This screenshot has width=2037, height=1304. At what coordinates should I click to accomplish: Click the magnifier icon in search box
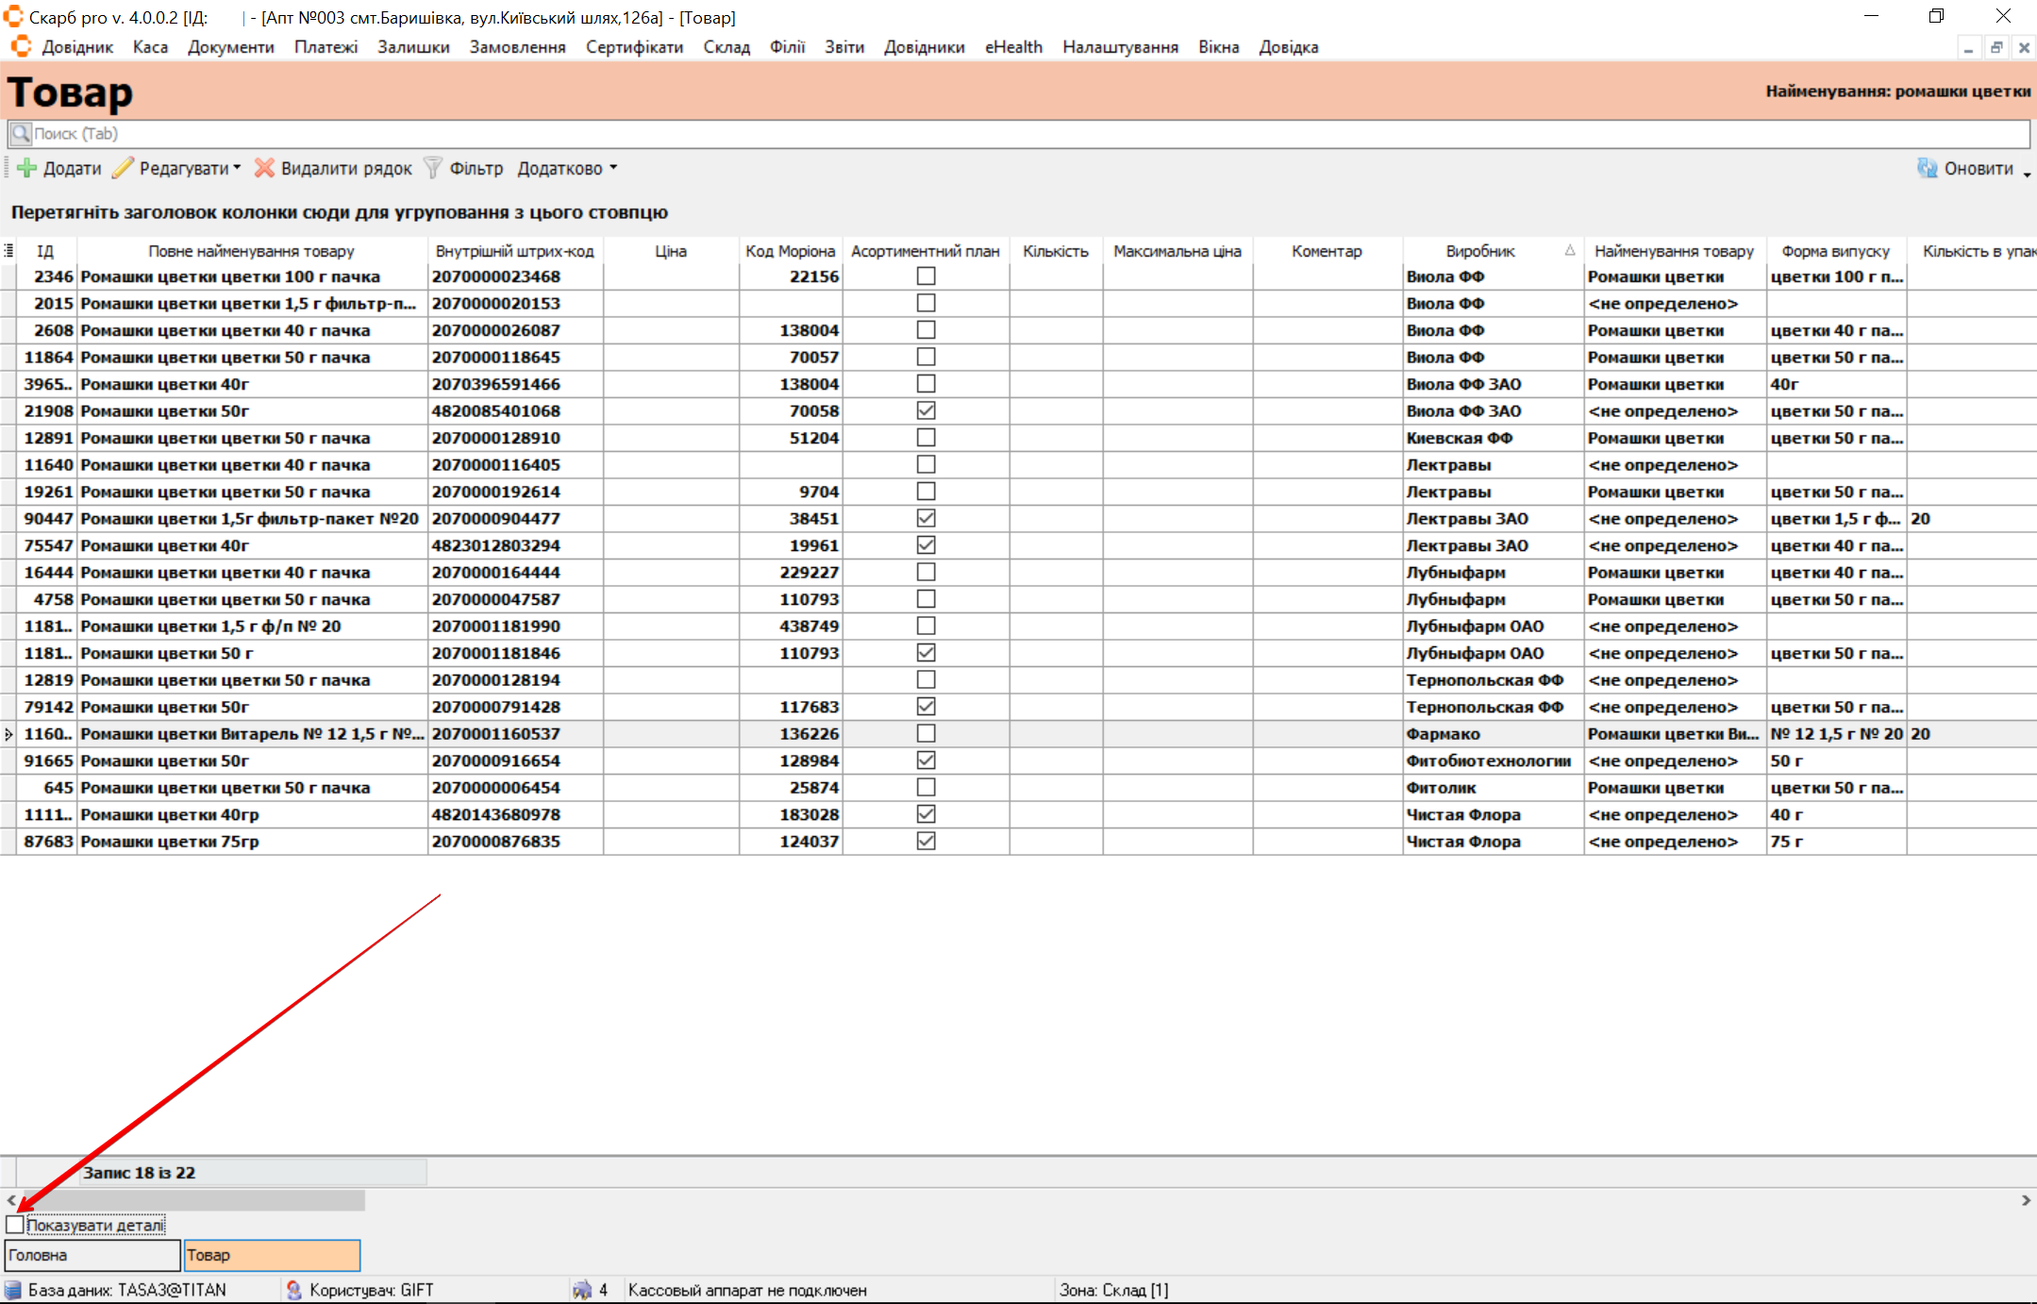(21, 134)
